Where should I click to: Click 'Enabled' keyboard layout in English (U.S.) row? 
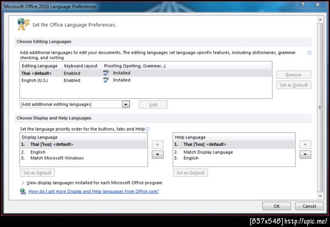point(72,80)
